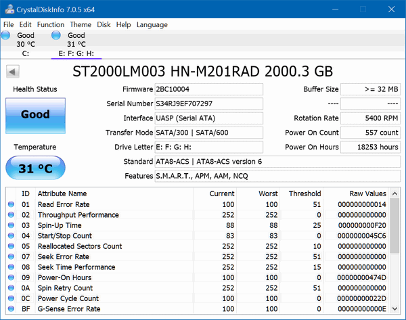The image size is (406, 320).
Task: Click the scroll down arrow of attribute list
Action: (x=394, y=308)
